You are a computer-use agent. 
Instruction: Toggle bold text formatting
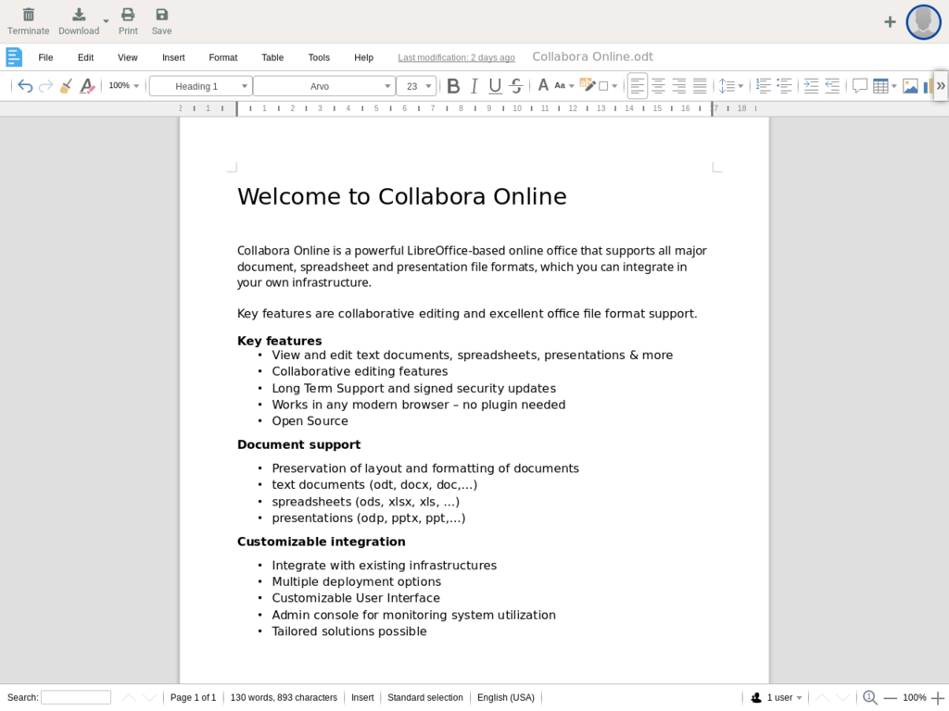click(x=453, y=85)
